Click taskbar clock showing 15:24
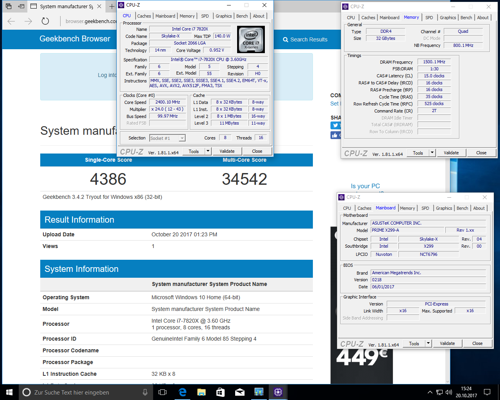The width and height of the screenshot is (500, 400). 466,392
